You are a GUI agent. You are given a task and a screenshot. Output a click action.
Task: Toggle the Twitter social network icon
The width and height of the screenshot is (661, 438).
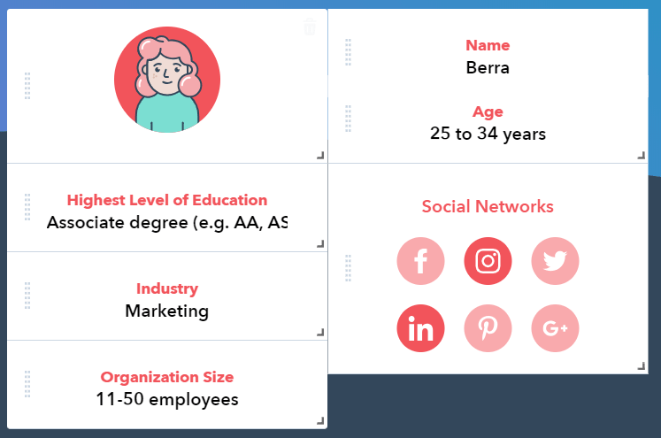point(555,261)
